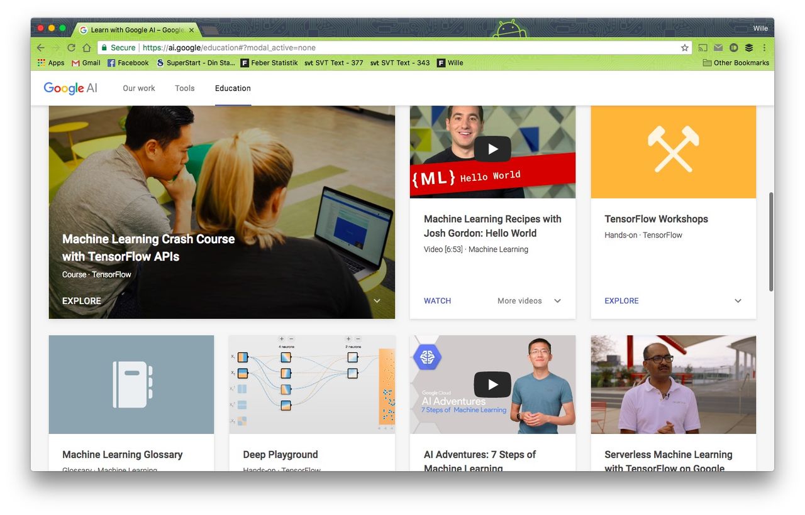Click the TensorFlow Workshops title
The width and height of the screenshot is (805, 515).
point(656,219)
